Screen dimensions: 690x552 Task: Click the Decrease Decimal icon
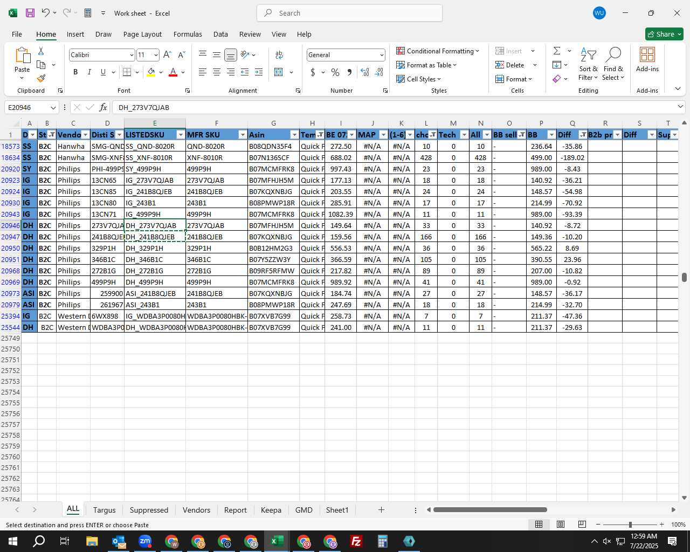pos(379,72)
